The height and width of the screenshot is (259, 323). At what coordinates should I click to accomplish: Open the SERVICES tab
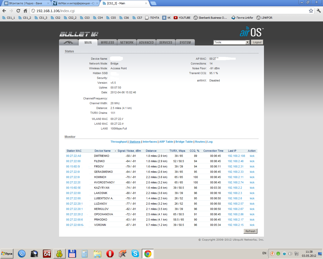(x=166, y=42)
